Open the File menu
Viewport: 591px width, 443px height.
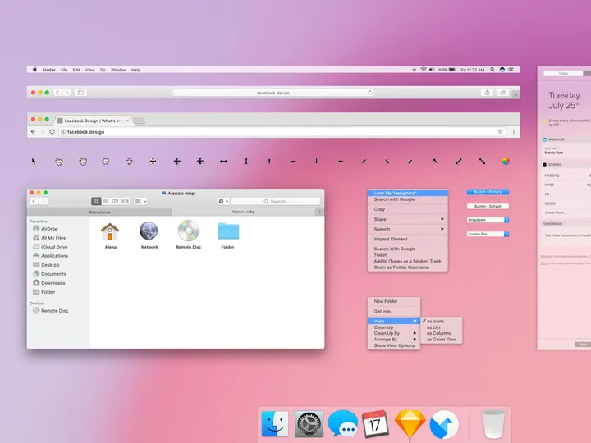64,70
